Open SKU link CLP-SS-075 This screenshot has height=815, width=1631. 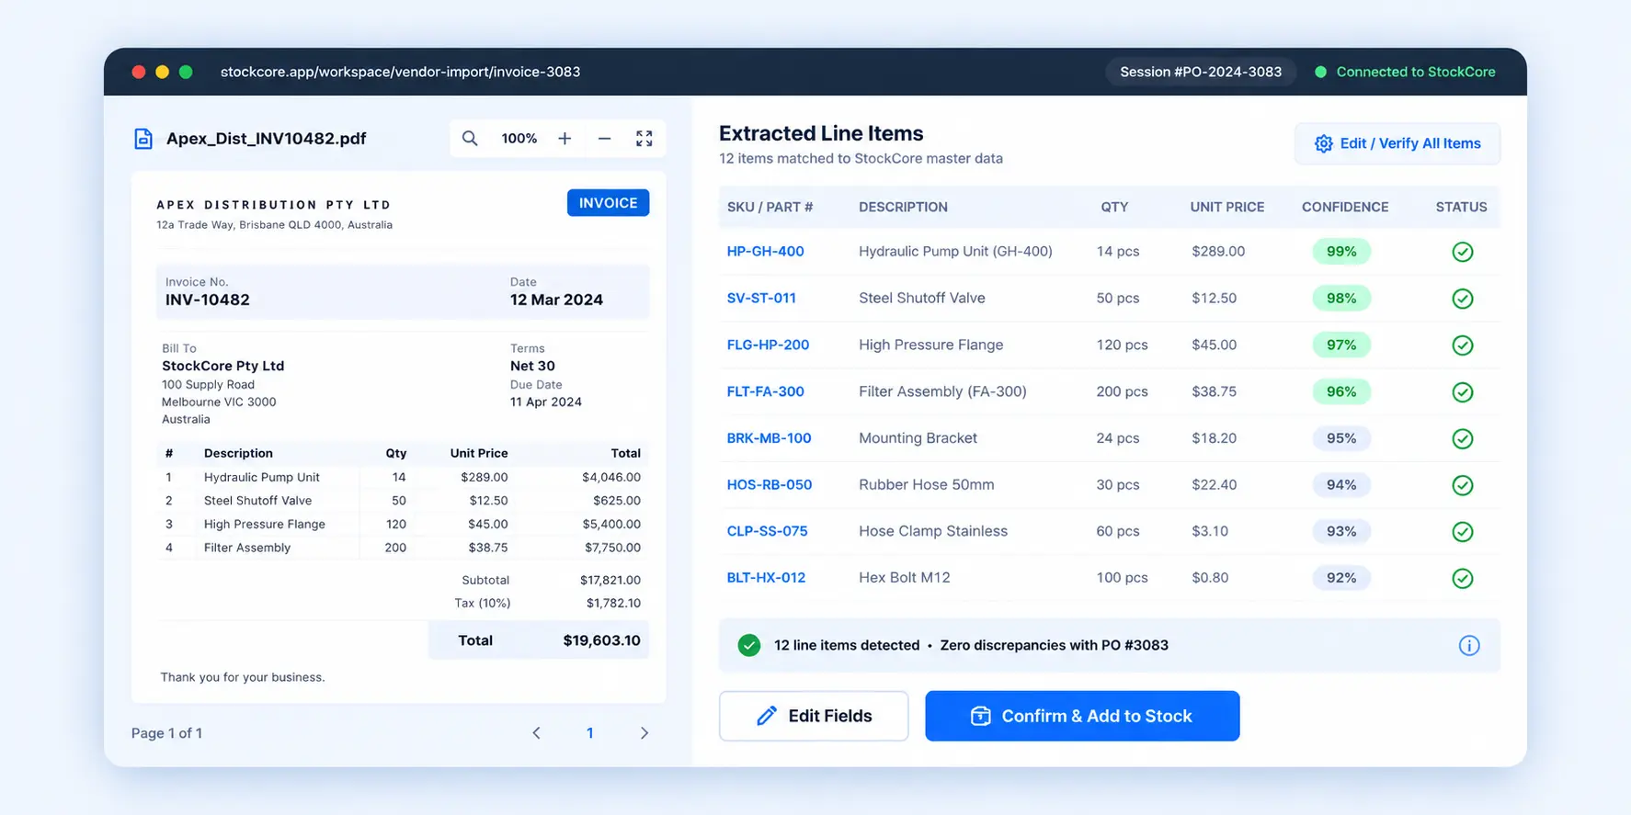[x=767, y=531]
